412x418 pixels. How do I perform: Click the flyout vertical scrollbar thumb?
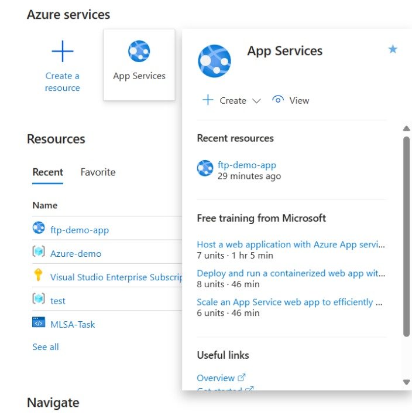406,237
